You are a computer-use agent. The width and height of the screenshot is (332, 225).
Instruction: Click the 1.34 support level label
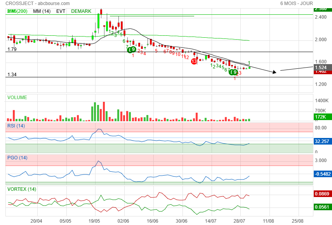[12, 75]
